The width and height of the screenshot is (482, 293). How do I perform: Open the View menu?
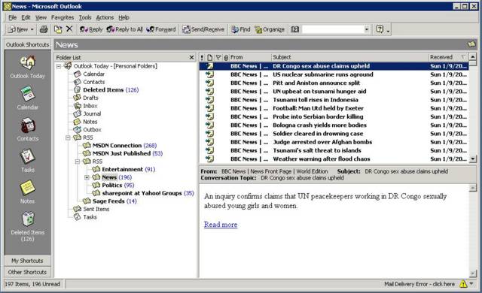tap(41, 17)
